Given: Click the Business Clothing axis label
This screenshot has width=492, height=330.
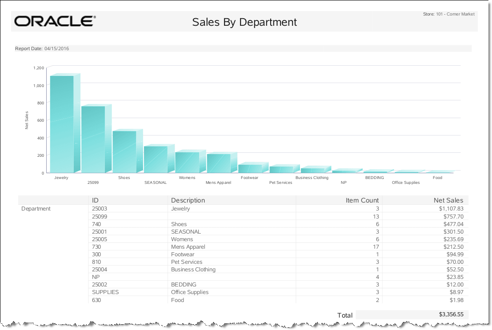Looking at the screenshot, I should (312, 178).
